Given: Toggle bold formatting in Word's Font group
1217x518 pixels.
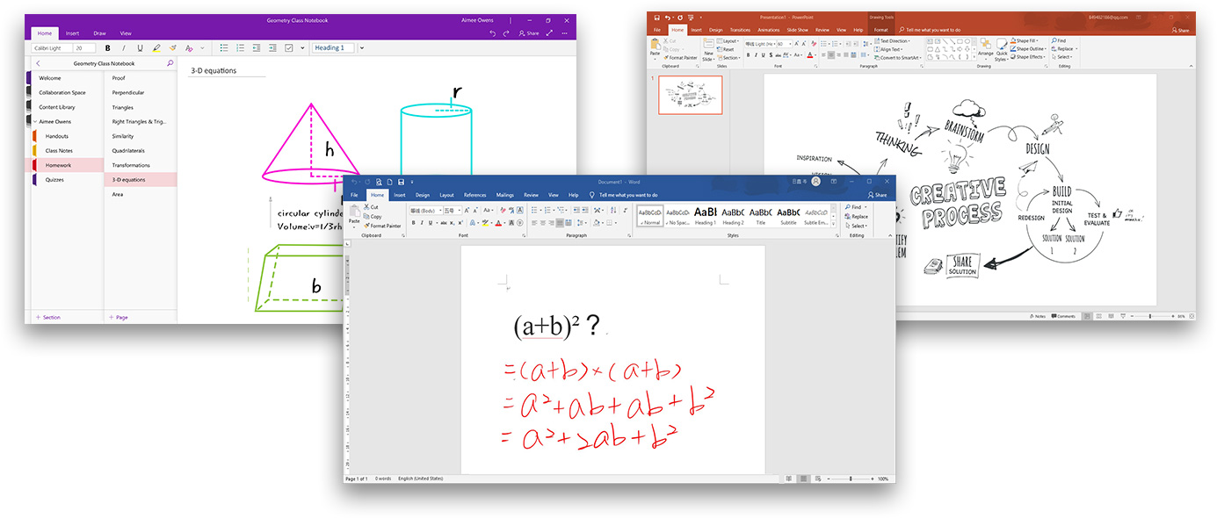Looking at the screenshot, I should 413,223.
